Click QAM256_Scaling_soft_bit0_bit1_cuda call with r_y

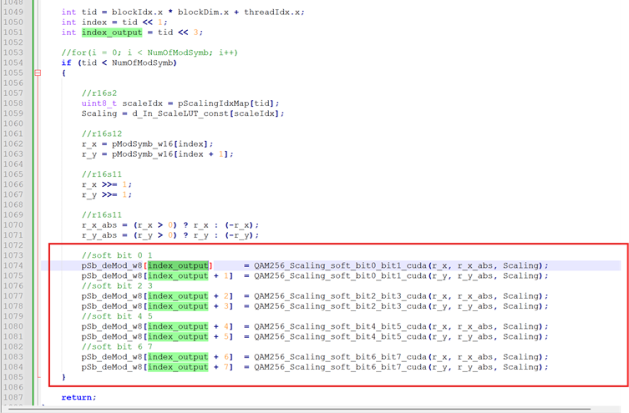(x=400, y=275)
